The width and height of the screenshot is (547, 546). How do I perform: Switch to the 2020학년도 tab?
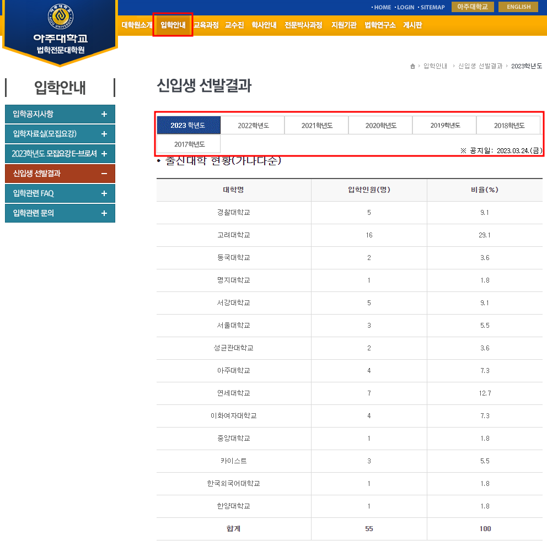(380, 125)
